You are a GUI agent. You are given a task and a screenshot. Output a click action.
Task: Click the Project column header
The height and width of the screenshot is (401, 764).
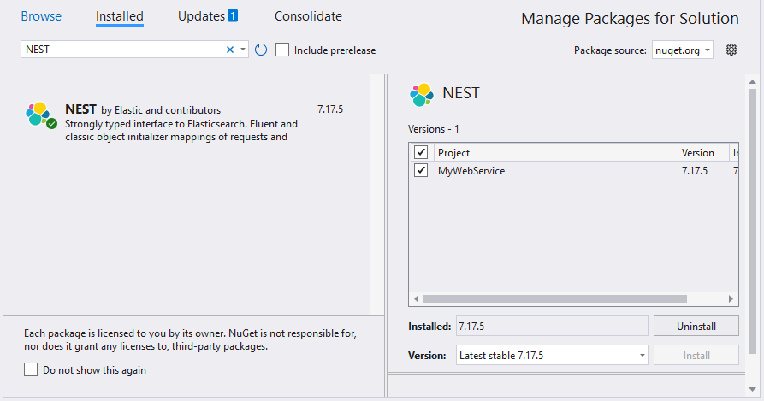pos(554,152)
